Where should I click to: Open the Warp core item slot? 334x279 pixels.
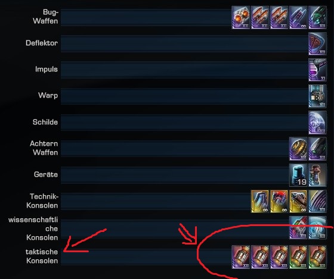tap(317, 96)
